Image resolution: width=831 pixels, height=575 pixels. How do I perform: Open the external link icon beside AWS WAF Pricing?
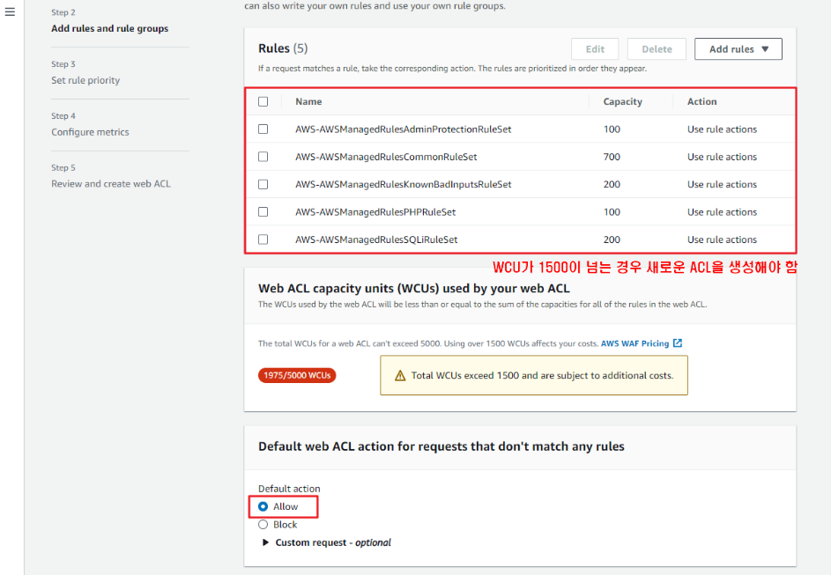(678, 343)
